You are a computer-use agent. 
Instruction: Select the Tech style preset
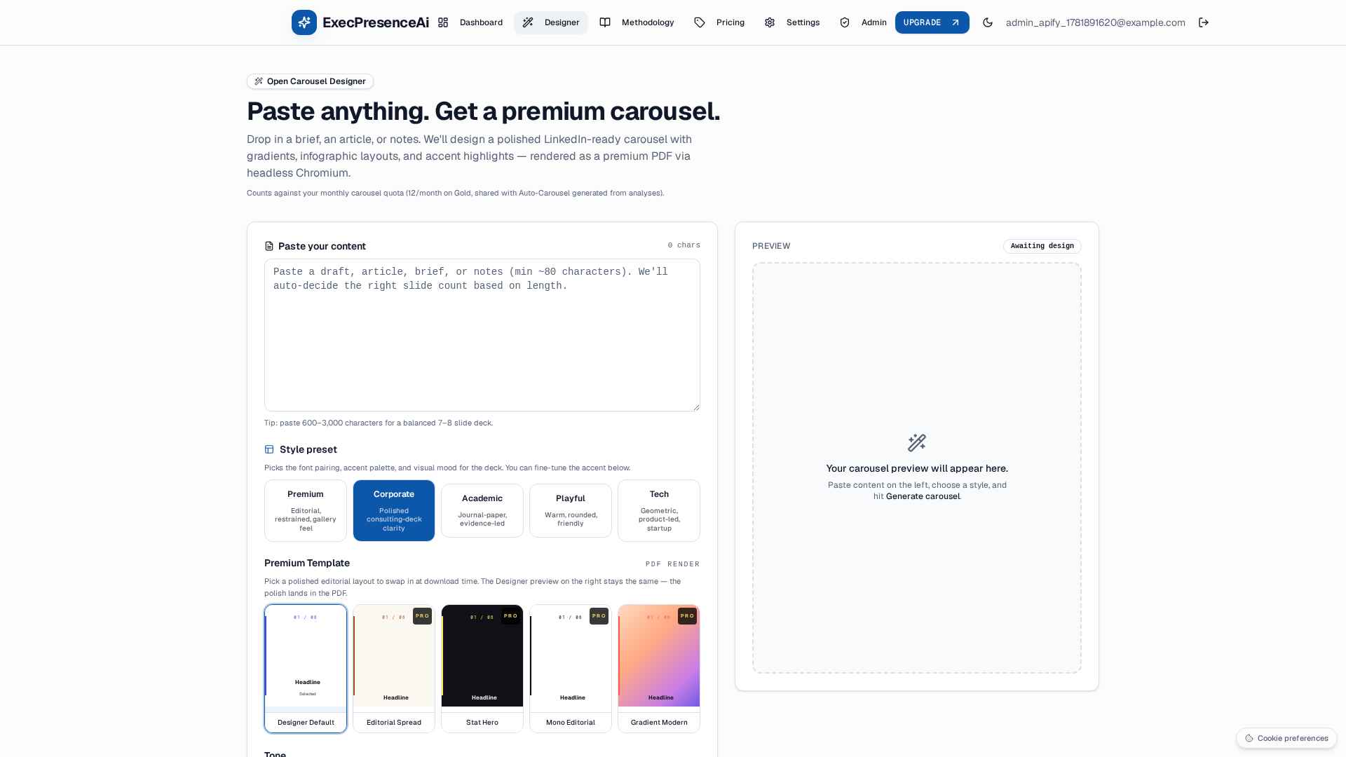(x=659, y=510)
